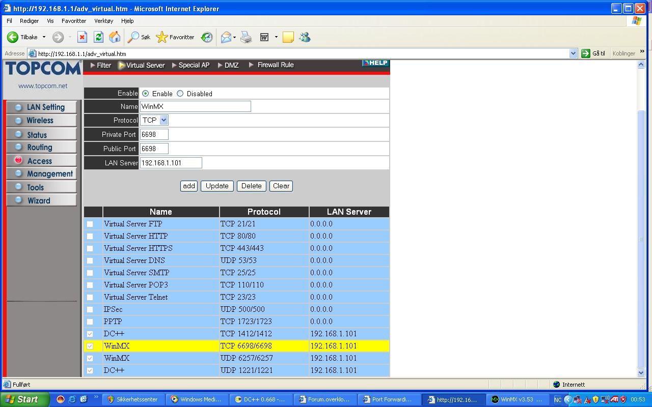Select the Disabled radio button
Screen dimensions: 652x407
(180, 94)
